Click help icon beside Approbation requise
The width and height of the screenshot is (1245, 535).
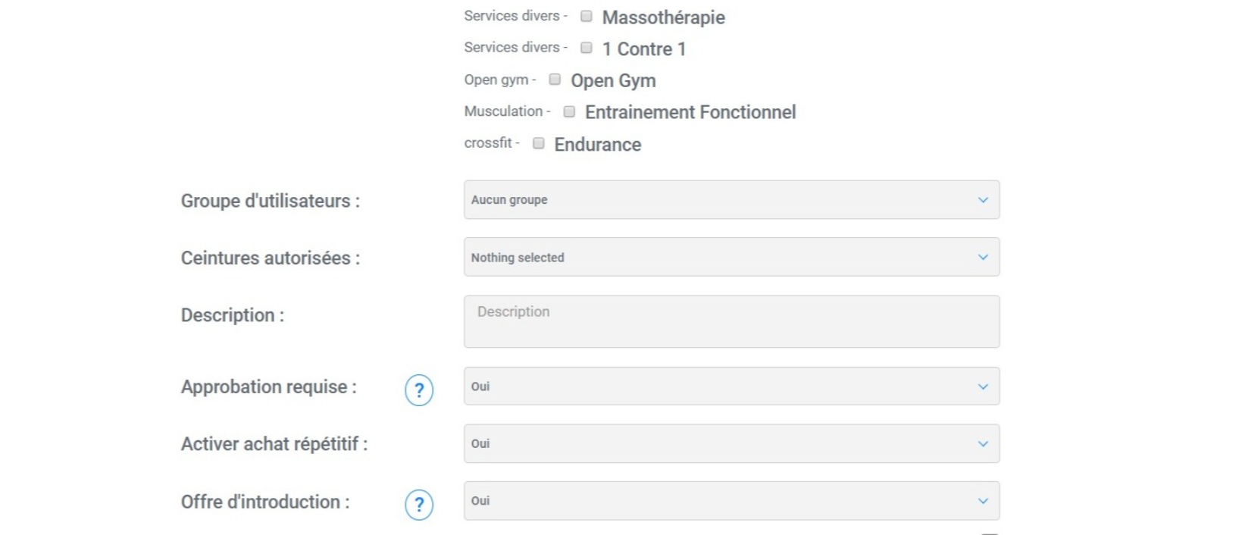(x=419, y=390)
